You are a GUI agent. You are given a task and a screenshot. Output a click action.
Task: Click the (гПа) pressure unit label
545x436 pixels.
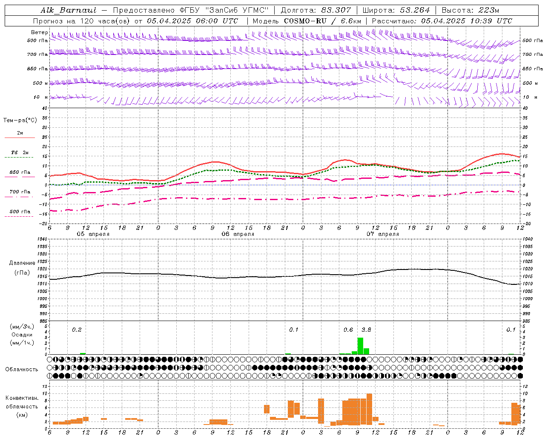[22, 273]
